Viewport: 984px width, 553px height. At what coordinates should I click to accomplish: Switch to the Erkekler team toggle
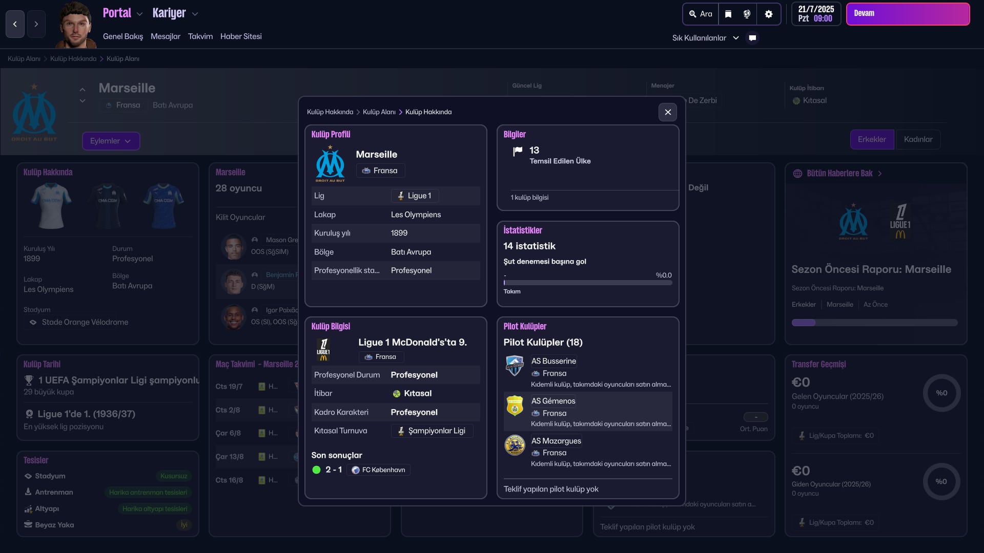coord(871,139)
